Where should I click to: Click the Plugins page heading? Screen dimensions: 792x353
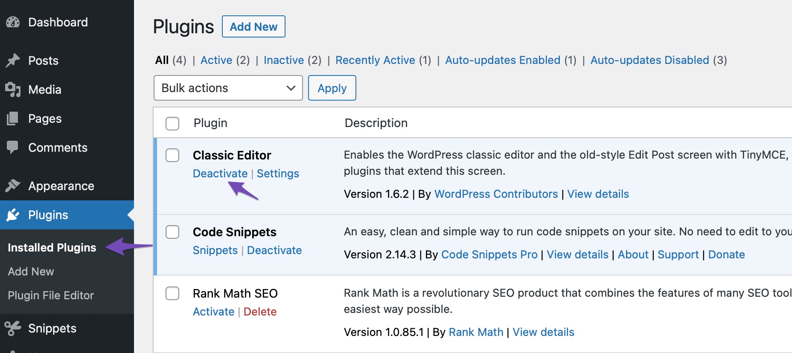coord(183,26)
